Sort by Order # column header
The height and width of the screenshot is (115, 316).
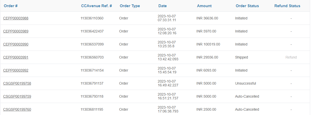pos(11,6)
